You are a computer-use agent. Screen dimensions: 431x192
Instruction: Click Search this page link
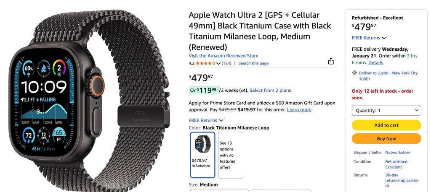pyautogui.click(x=253, y=63)
